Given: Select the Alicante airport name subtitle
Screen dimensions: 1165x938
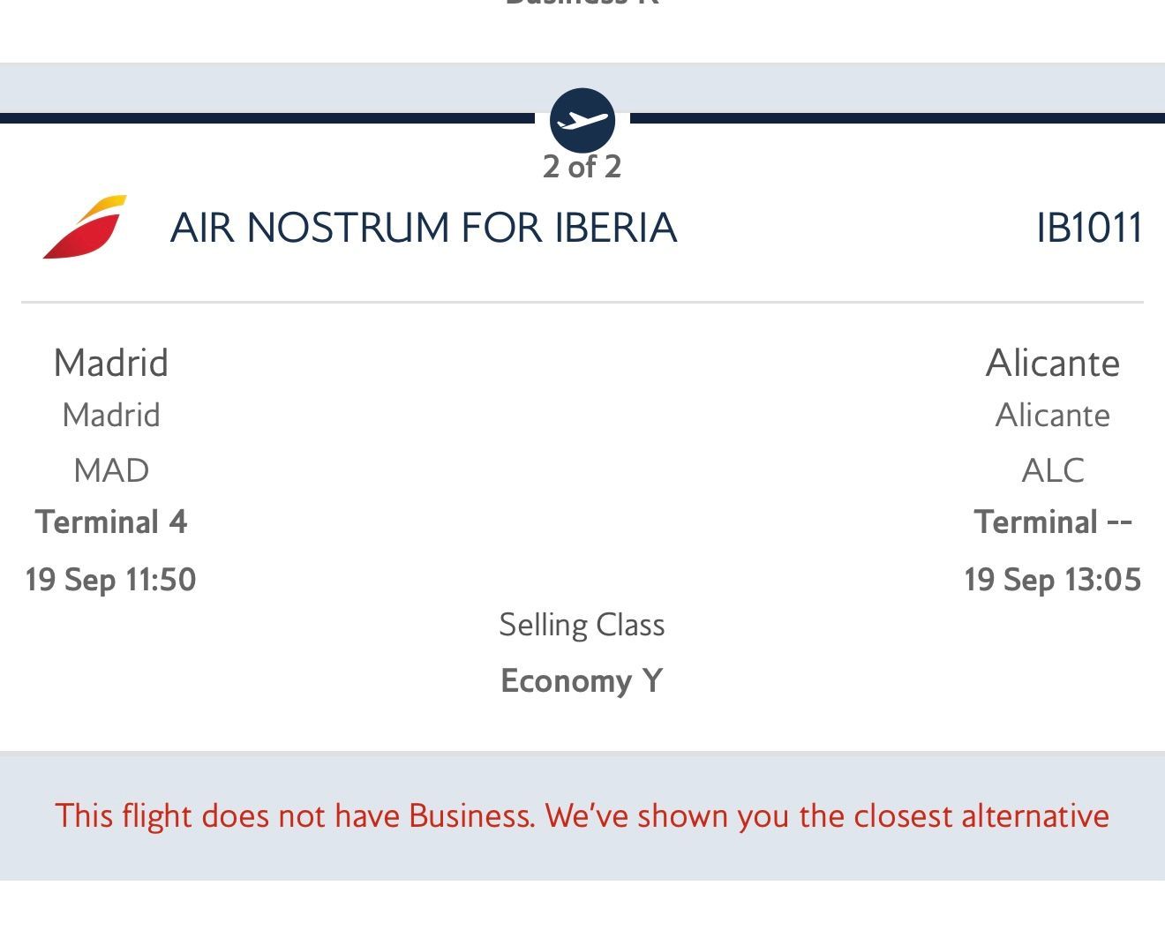Looking at the screenshot, I should pyautogui.click(x=1053, y=416).
